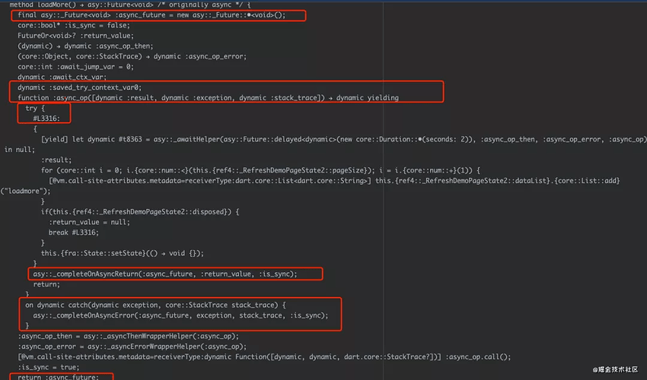The height and width of the screenshot is (380, 647).
Task: Click the 'asy::_completeOnAsyncError' call line
Action: tap(180, 315)
